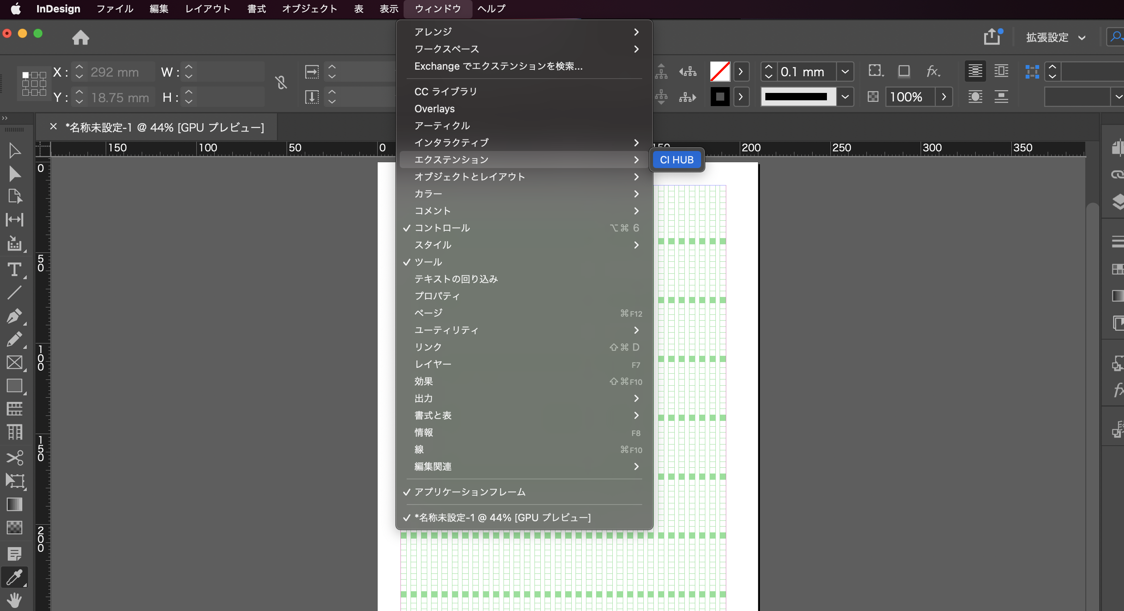Click the X position field
The width and height of the screenshot is (1124, 611).
click(x=121, y=72)
